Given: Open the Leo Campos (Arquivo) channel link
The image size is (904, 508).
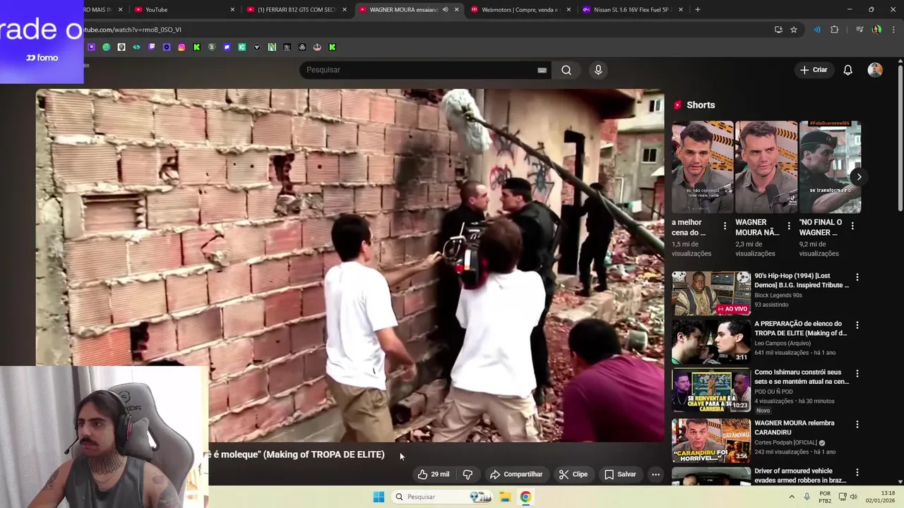Looking at the screenshot, I should click(783, 343).
